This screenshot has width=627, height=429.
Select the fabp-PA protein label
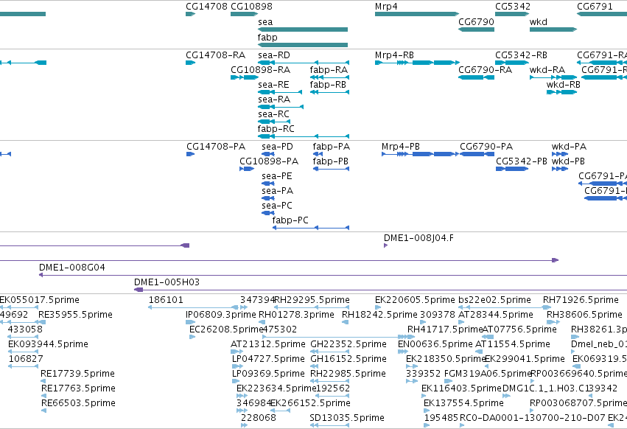coord(331,147)
